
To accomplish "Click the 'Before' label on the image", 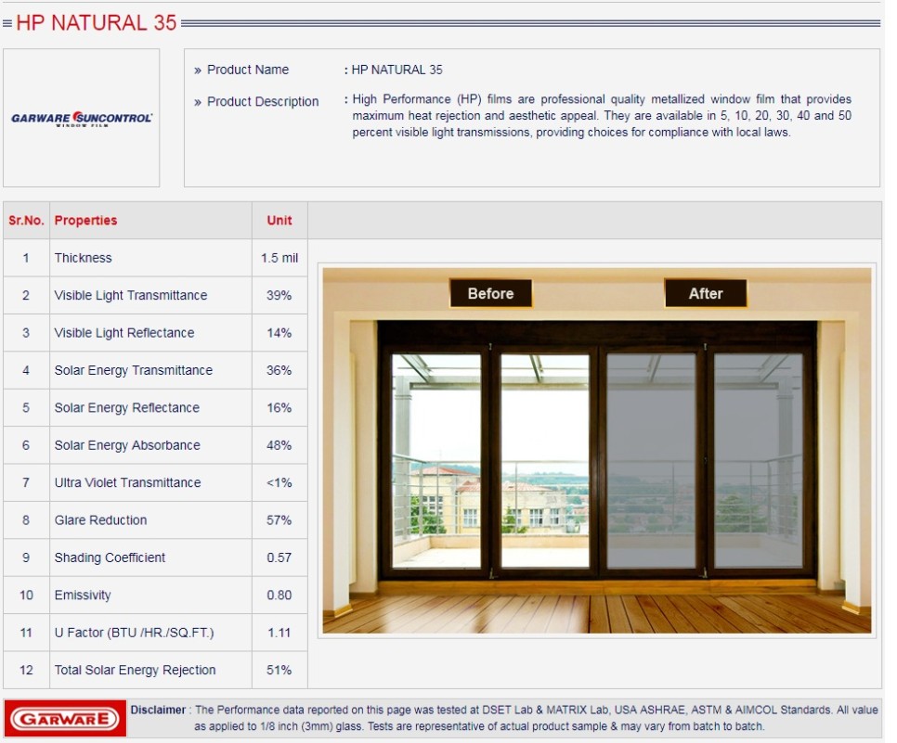I will (490, 294).
